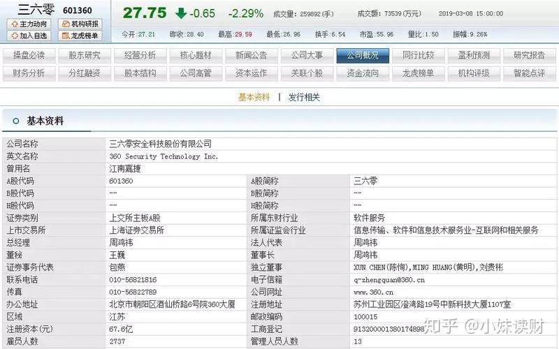Image resolution: width=559 pixels, height=349 pixels.
Task: Select the 发行相关 sub-navigation link
Action: (x=304, y=97)
